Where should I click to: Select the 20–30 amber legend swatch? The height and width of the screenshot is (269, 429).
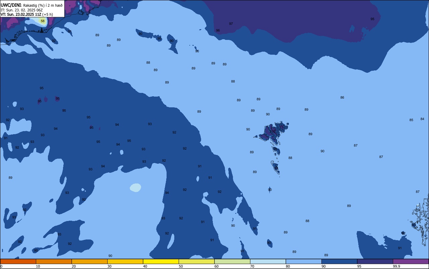tap(89, 261)
